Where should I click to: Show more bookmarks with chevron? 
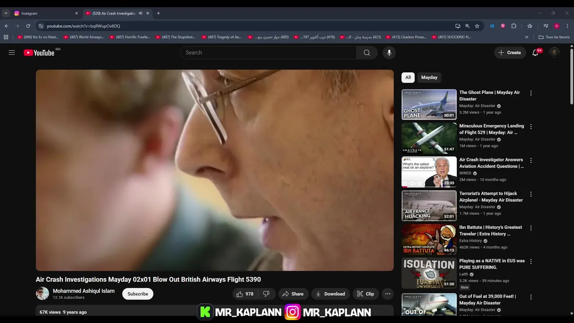pos(526,37)
